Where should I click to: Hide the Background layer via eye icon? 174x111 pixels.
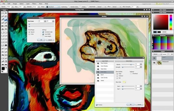tap(154, 63)
